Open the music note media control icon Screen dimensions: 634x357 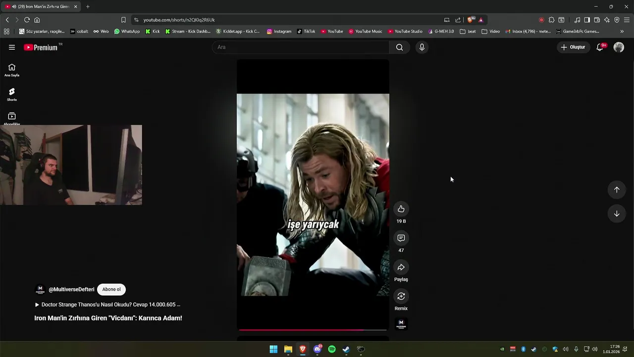pos(577,20)
